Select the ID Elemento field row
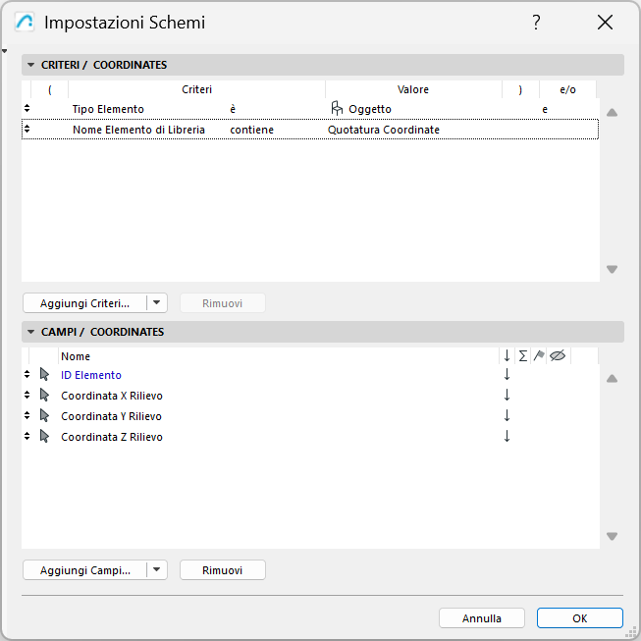Image resolution: width=641 pixels, height=641 pixels. tap(91, 375)
